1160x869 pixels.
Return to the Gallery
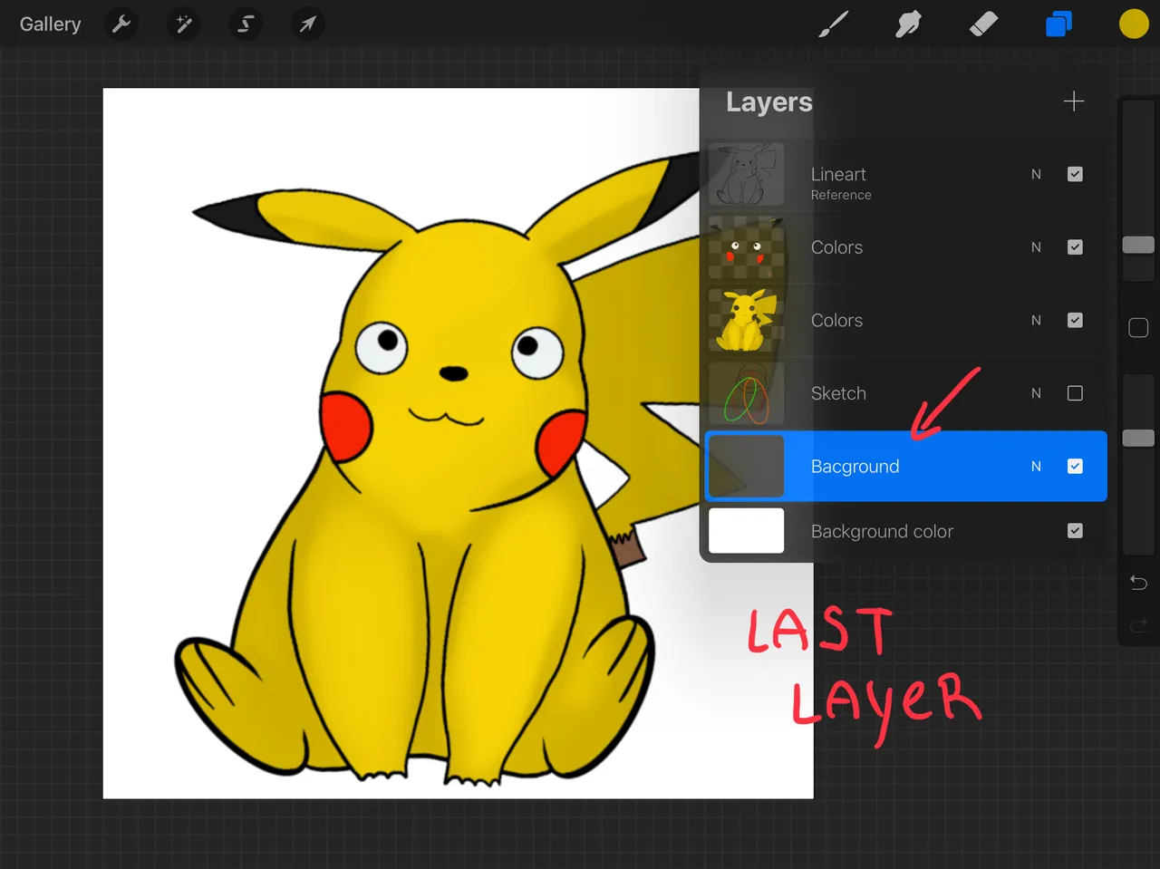pyautogui.click(x=51, y=24)
